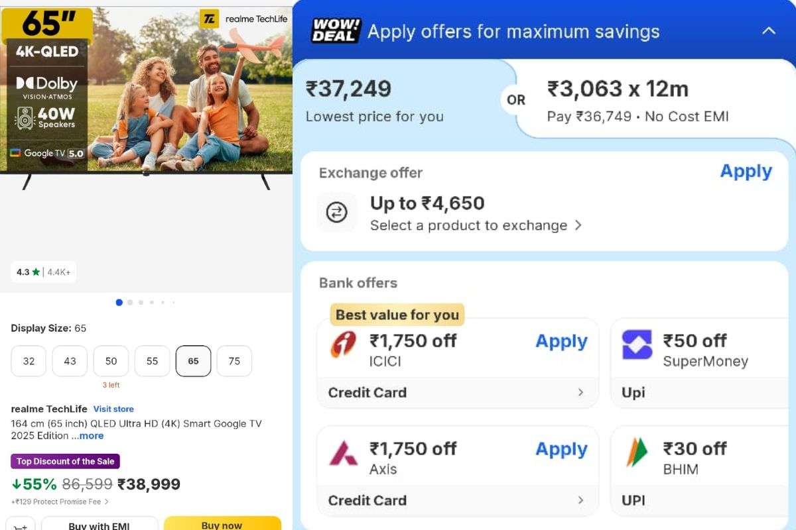This screenshot has height=530, width=796.
Task: Collapse the offers panel with top chevron
Action: coord(769,31)
